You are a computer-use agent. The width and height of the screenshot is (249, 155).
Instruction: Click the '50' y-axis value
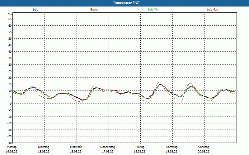pyautogui.click(x=10, y=38)
